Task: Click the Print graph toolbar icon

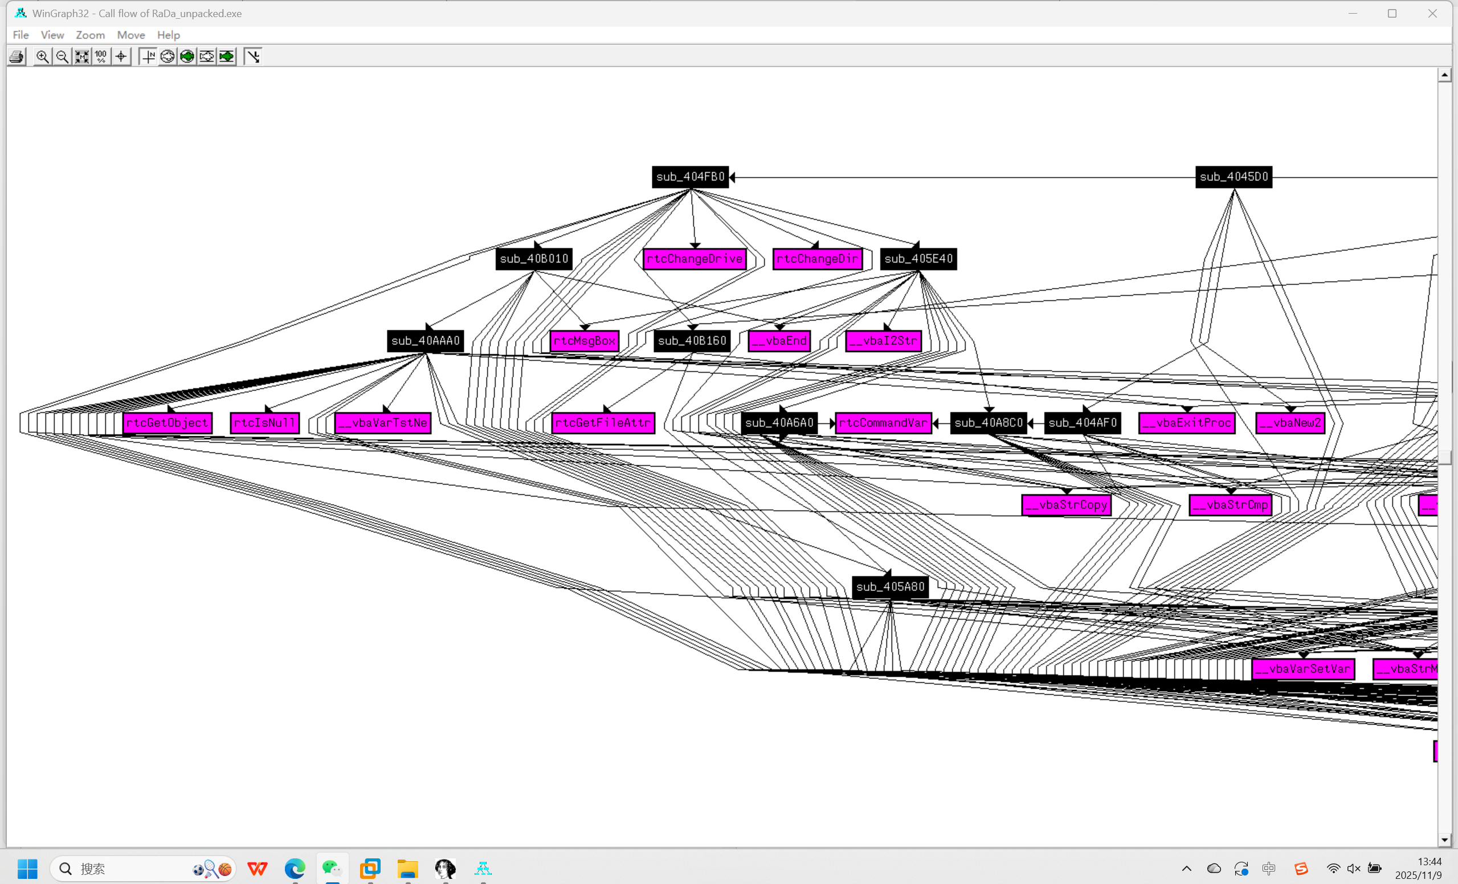Action: pos(17,57)
